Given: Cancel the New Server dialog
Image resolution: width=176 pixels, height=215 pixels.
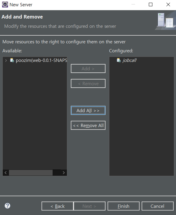Looking at the screenshot, I should (x=157, y=206).
